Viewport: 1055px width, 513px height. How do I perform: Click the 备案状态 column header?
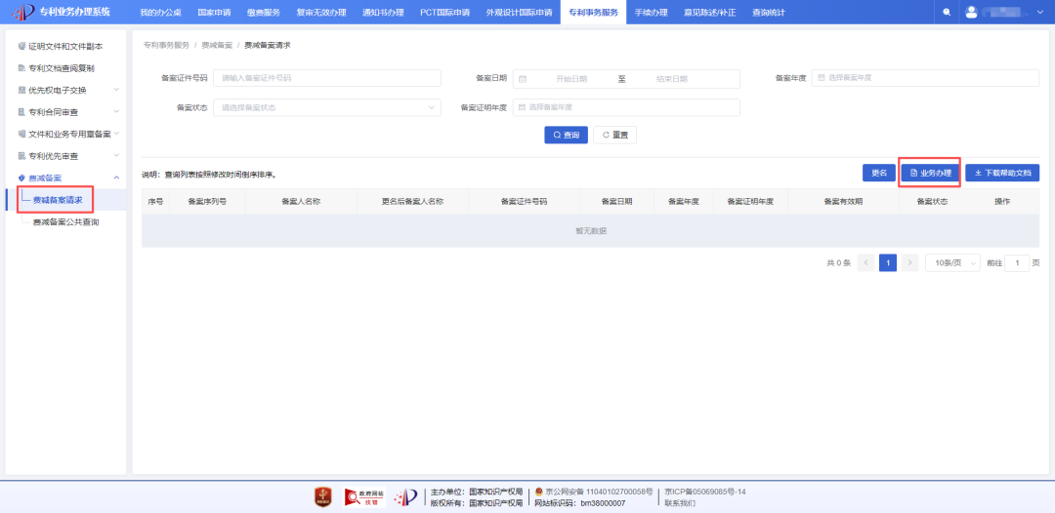pos(932,202)
